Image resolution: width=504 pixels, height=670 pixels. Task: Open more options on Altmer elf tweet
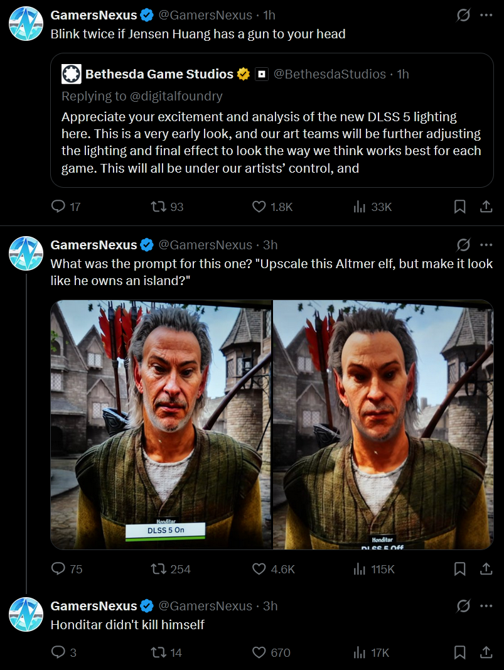point(486,245)
